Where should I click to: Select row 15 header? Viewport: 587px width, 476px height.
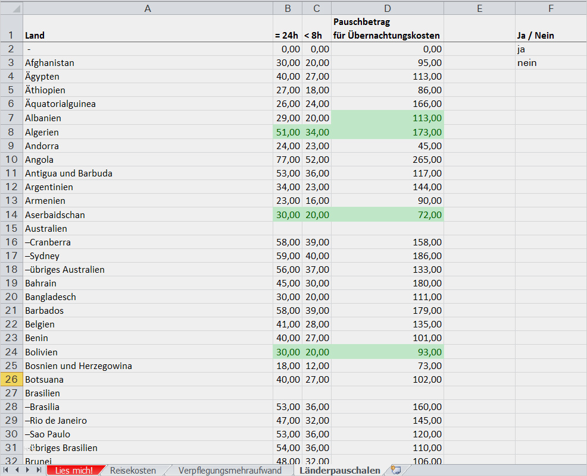click(11, 228)
